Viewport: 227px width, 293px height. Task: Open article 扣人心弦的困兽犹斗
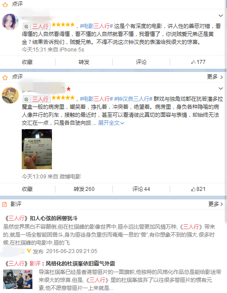41,218
